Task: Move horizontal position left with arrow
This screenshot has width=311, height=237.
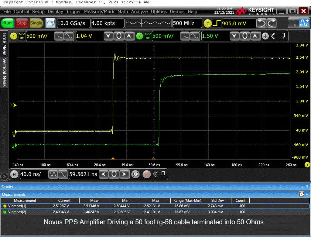Action: pos(104,174)
